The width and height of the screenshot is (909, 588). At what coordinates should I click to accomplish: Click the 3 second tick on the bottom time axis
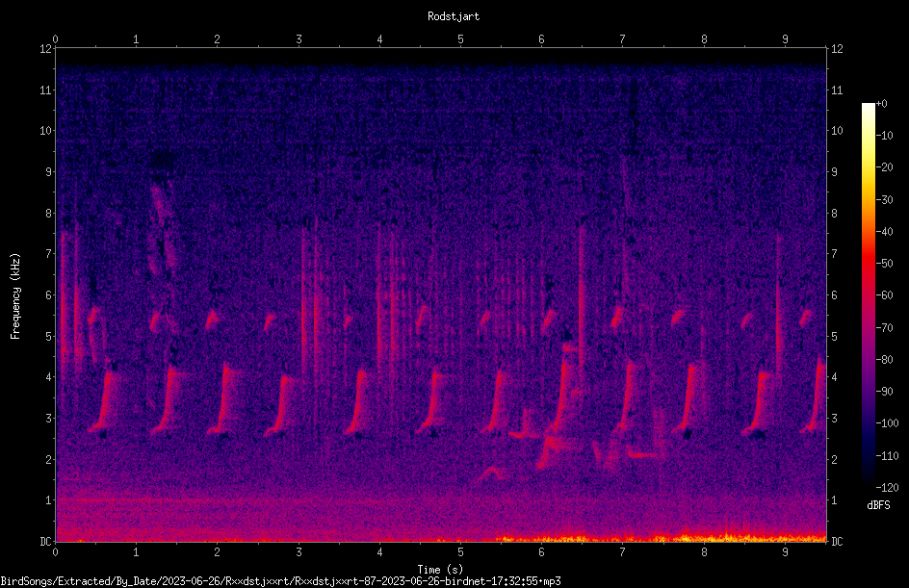point(299,552)
